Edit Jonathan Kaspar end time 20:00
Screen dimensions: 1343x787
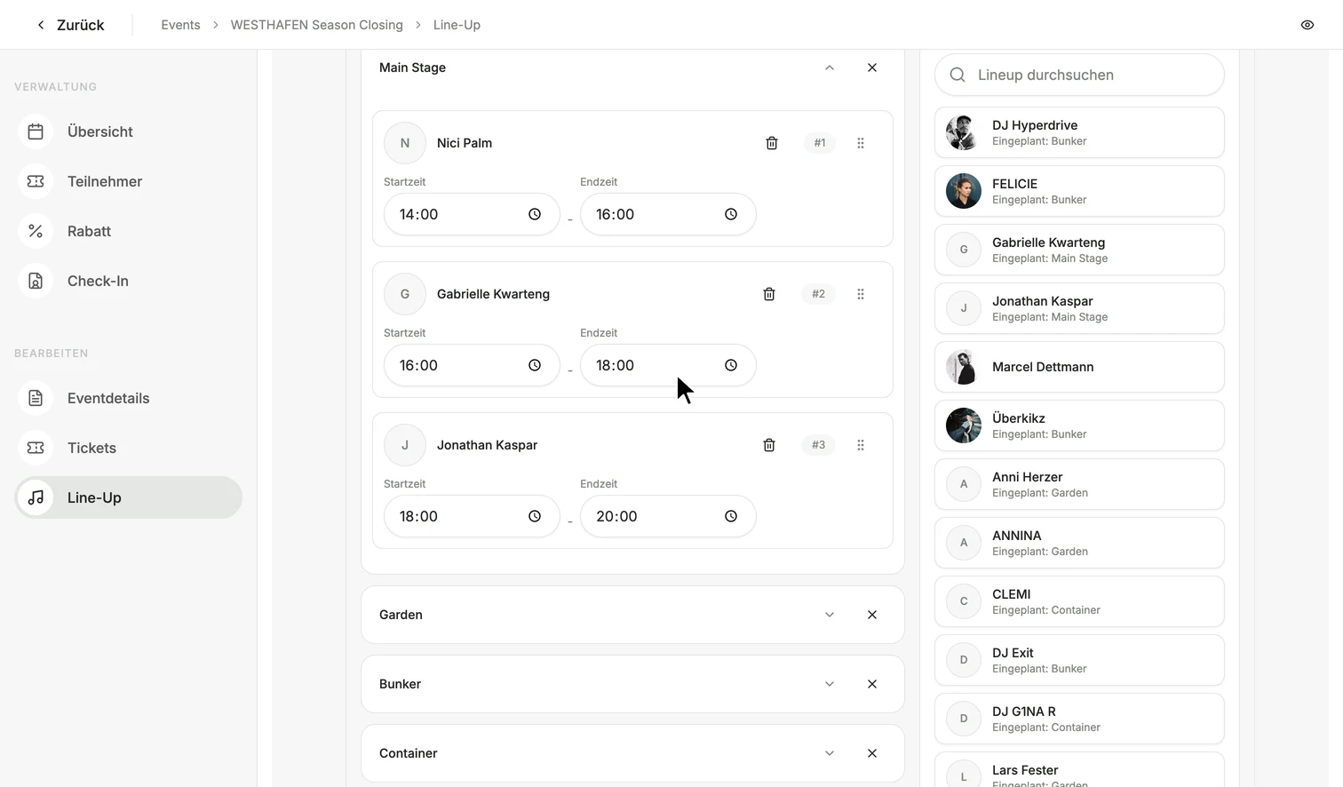(x=668, y=516)
